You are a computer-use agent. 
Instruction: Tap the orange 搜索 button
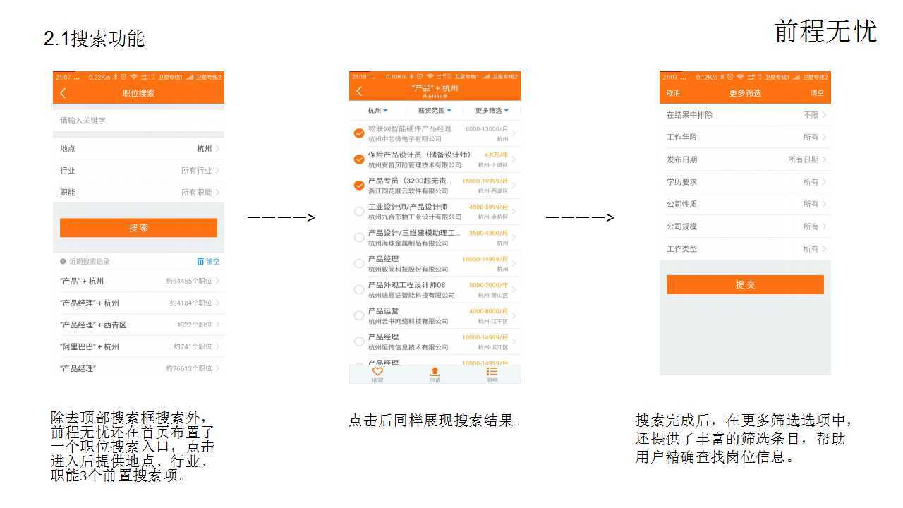pyautogui.click(x=138, y=228)
